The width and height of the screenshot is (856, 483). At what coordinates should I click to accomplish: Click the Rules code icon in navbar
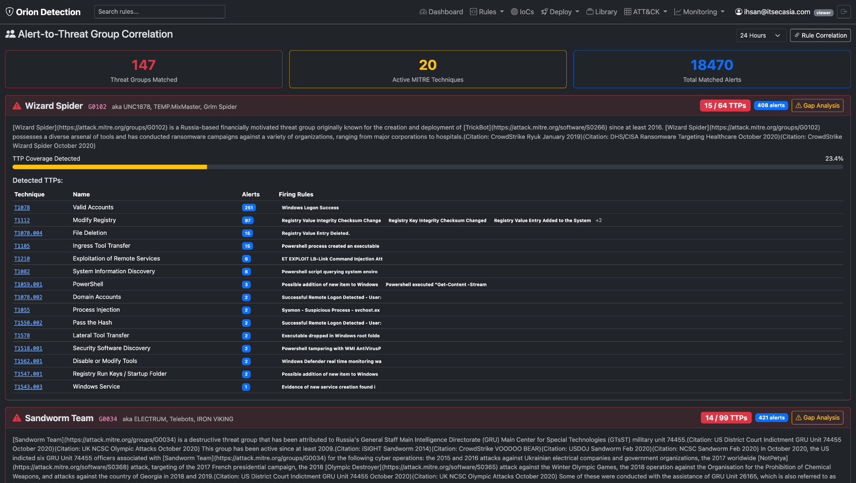(474, 12)
